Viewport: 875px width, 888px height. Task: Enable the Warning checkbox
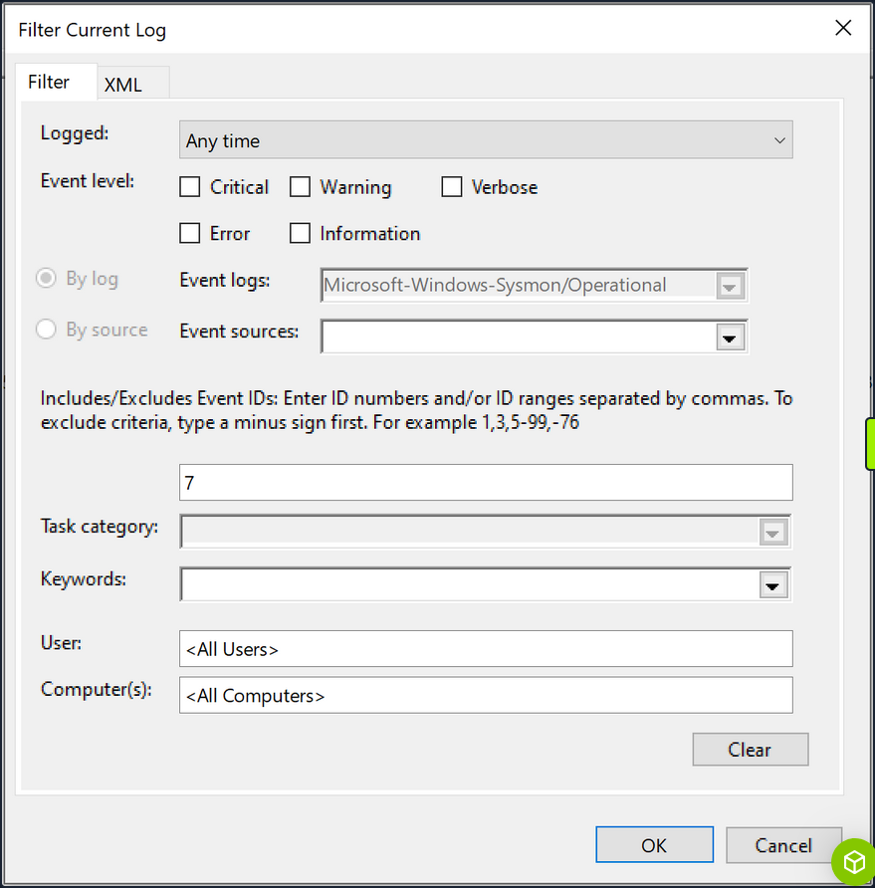pyautogui.click(x=301, y=186)
